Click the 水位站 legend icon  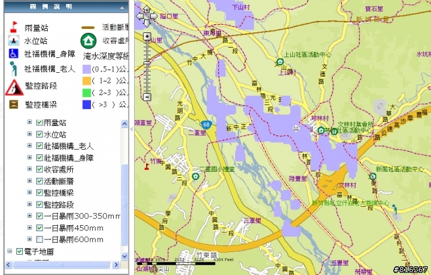[x=13, y=40]
